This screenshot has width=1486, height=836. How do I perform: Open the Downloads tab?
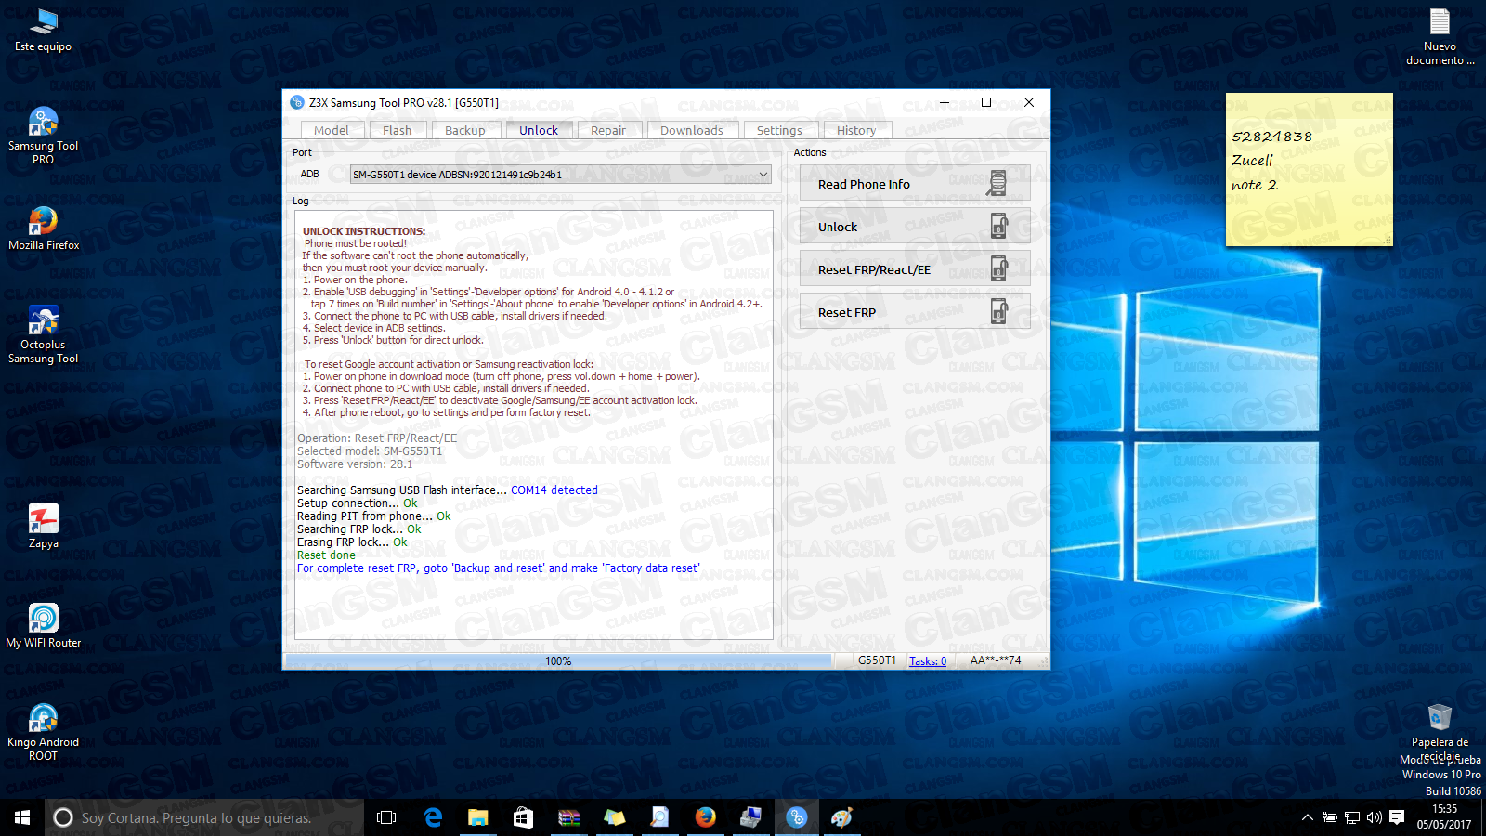click(692, 130)
